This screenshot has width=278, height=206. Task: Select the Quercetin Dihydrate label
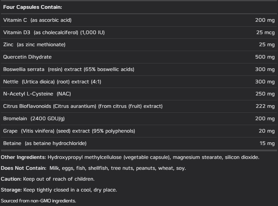27,57
